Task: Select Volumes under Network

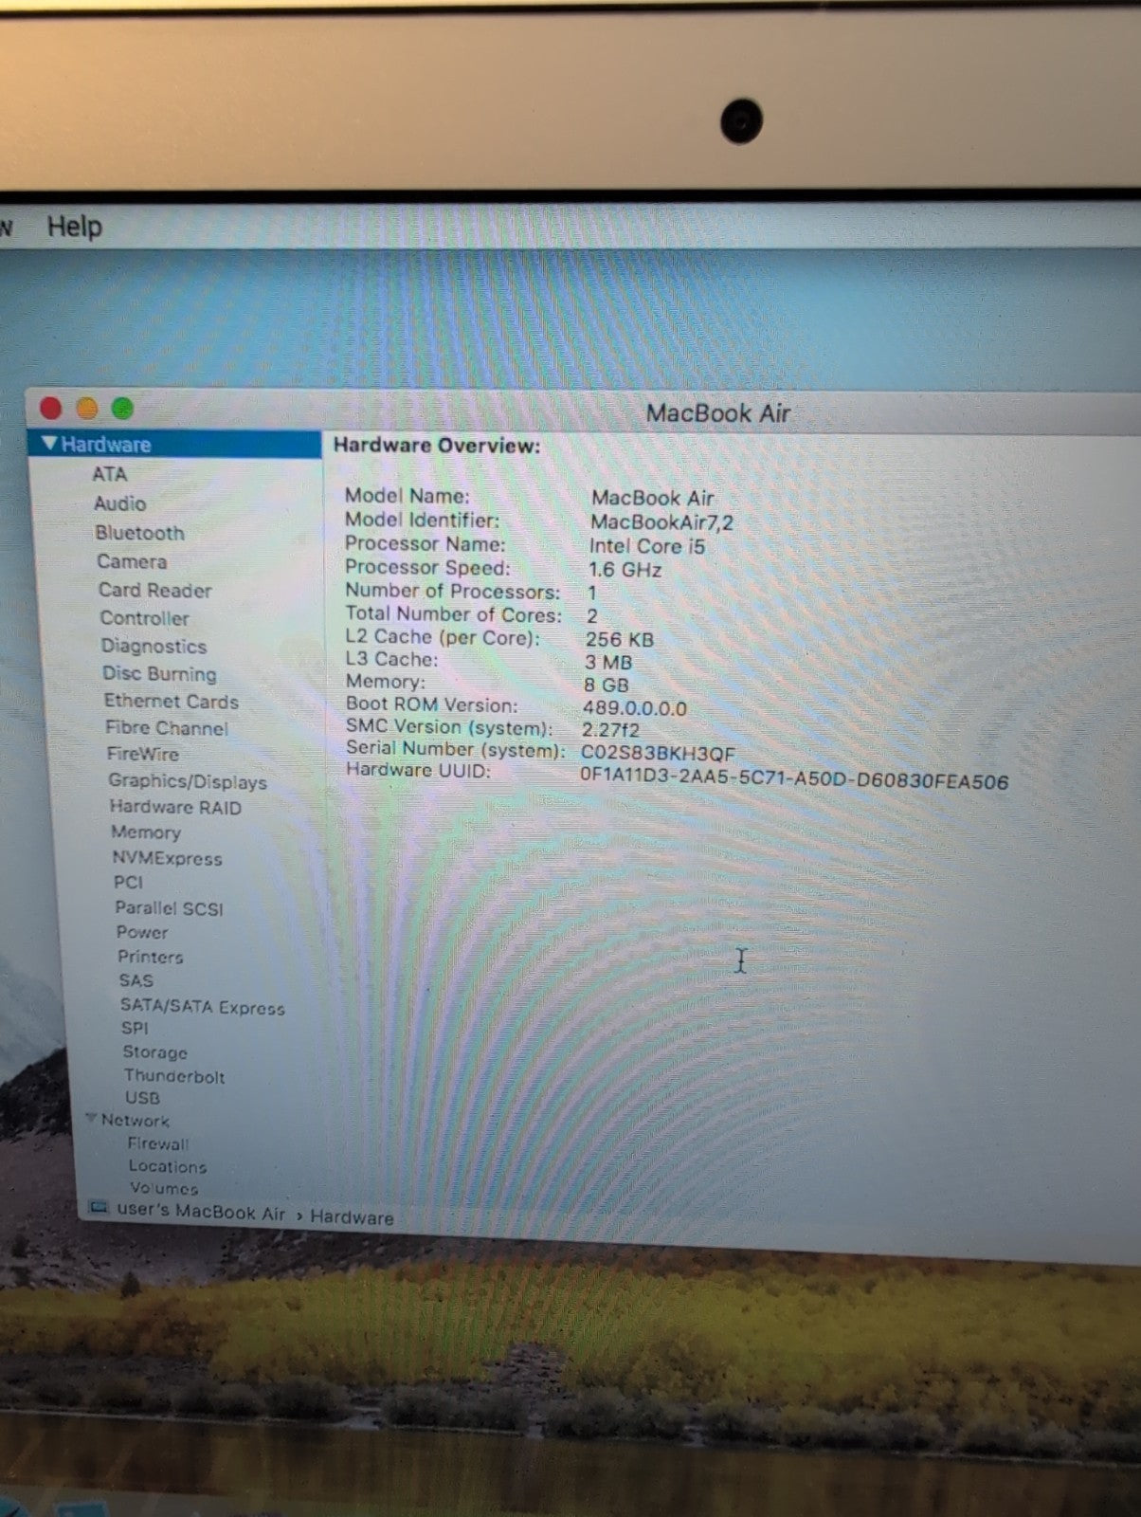Action: 164,1189
